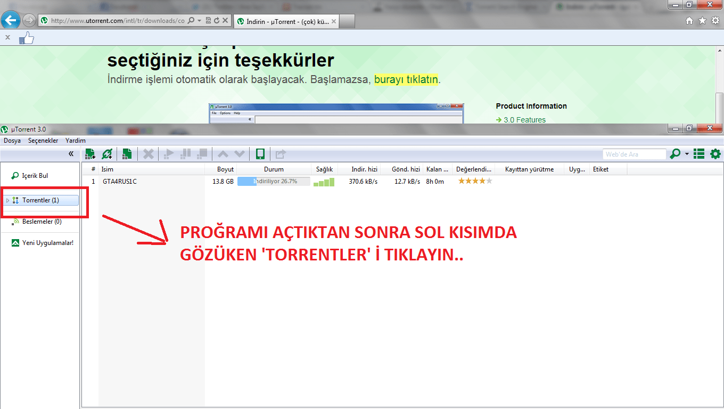724x409 pixels.
Task: Click the Pause torrent icon
Action: point(185,154)
